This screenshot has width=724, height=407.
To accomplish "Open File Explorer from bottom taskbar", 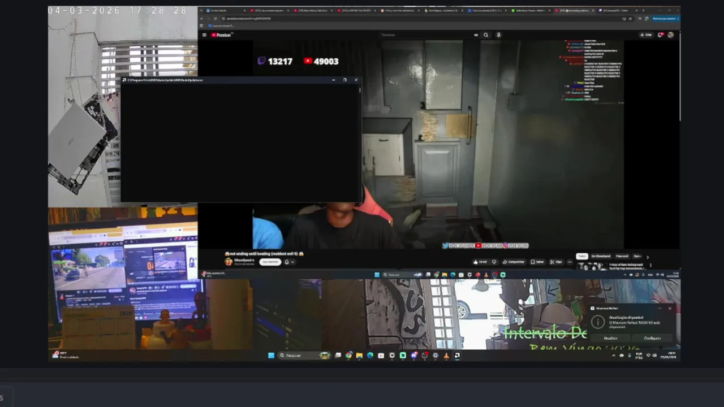I will click(x=359, y=355).
